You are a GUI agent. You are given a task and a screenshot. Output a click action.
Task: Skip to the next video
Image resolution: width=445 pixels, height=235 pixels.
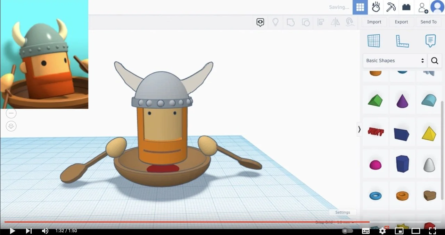[x=29, y=230]
